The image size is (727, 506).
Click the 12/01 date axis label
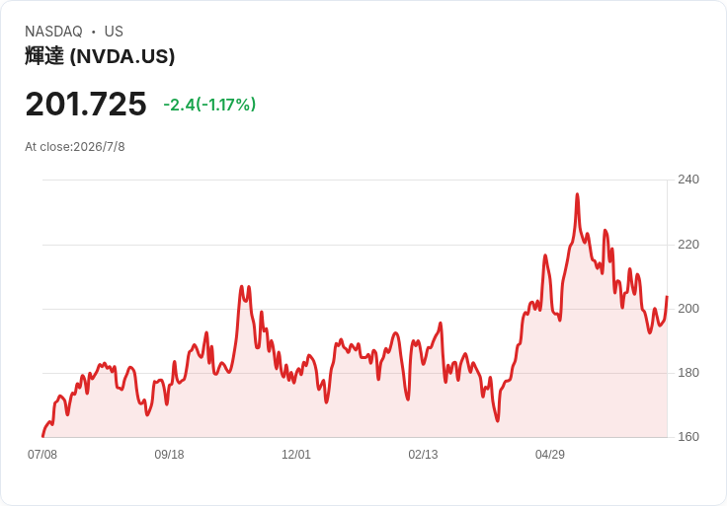click(x=295, y=454)
